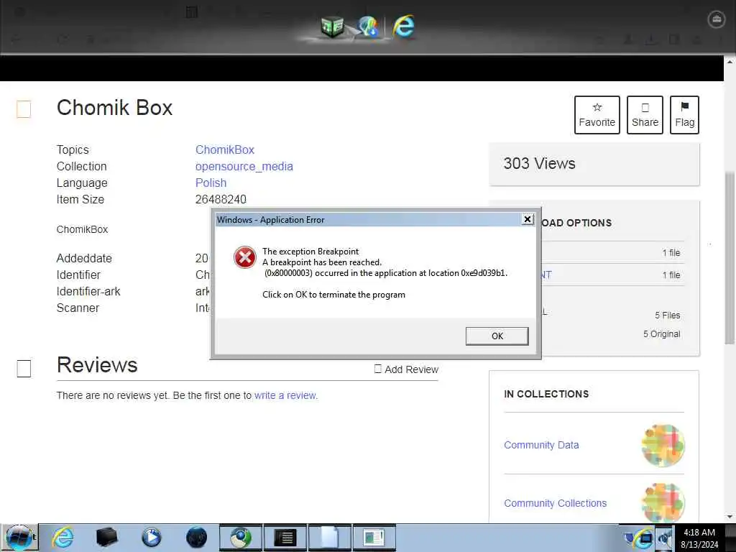Open Windows Media Player from taskbar
The image size is (736, 552).
pos(151,538)
